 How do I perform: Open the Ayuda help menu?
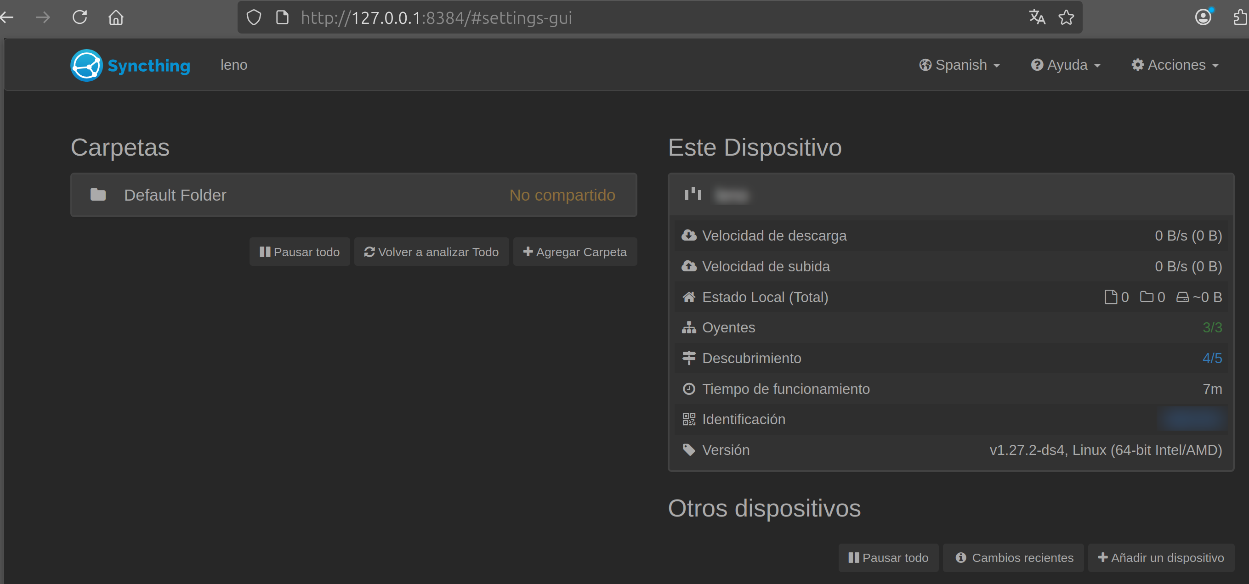click(x=1066, y=65)
